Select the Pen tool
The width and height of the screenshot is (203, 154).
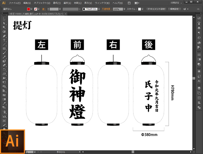coord(4,36)
